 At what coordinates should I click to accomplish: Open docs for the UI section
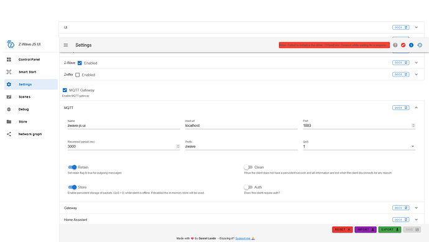point(401,27)
